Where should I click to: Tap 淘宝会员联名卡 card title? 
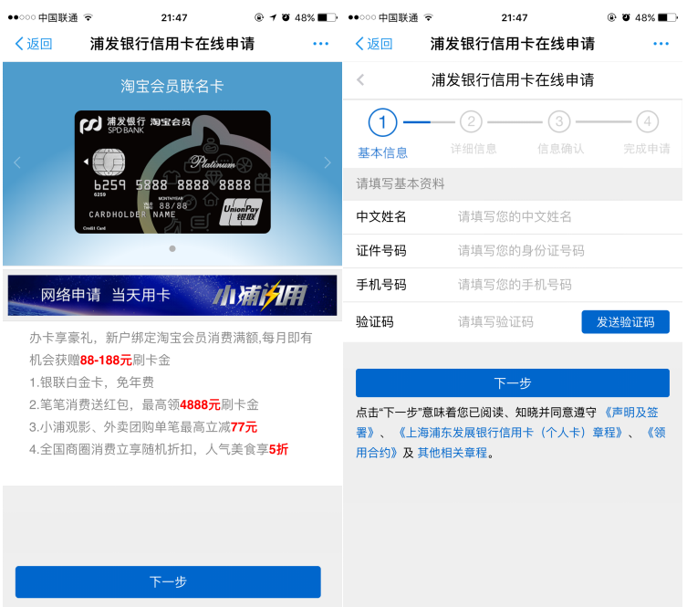[172, 86]
